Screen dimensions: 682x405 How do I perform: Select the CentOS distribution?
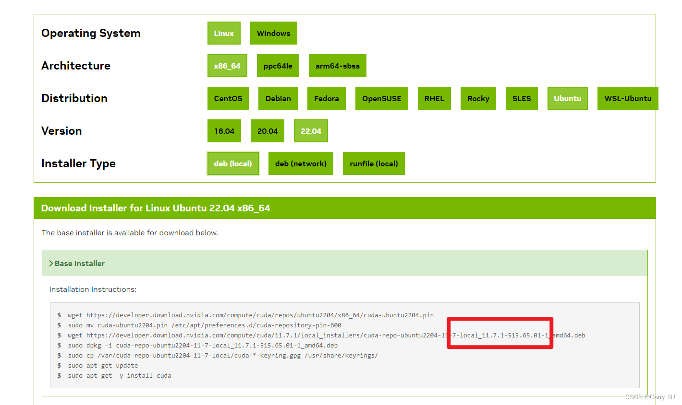pos(228,98)
